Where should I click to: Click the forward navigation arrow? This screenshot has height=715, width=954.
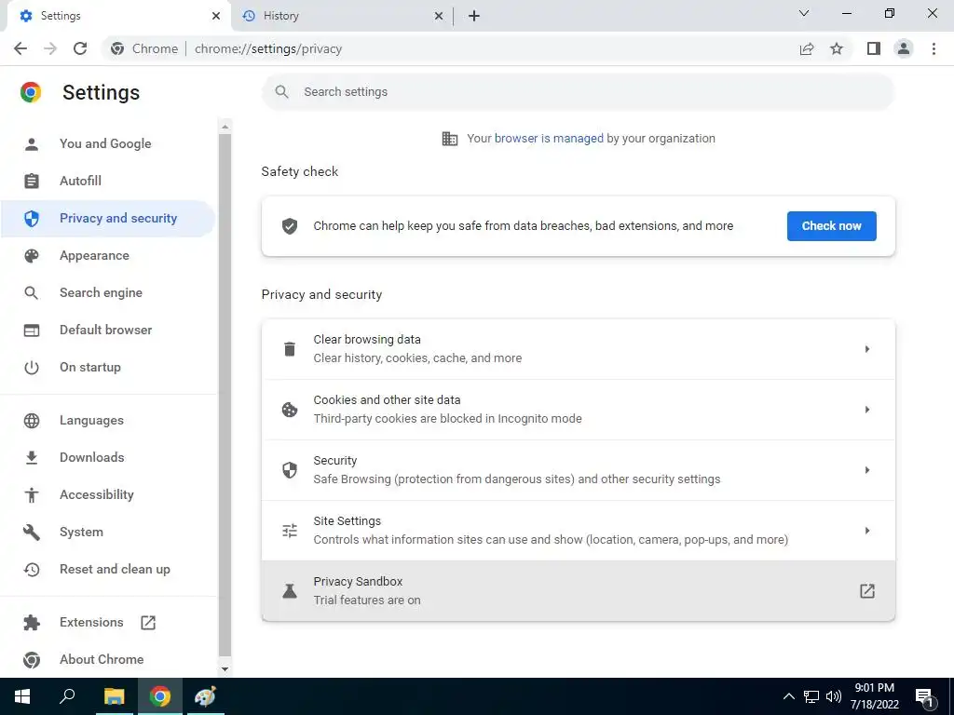coord(50,48)
